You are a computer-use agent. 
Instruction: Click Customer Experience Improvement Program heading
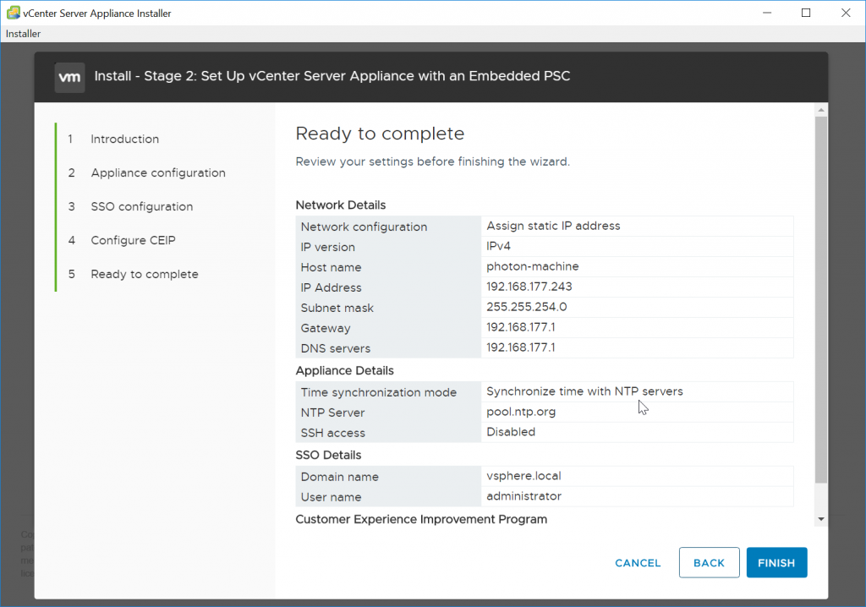pyautogui.click(x=421, y=519)
